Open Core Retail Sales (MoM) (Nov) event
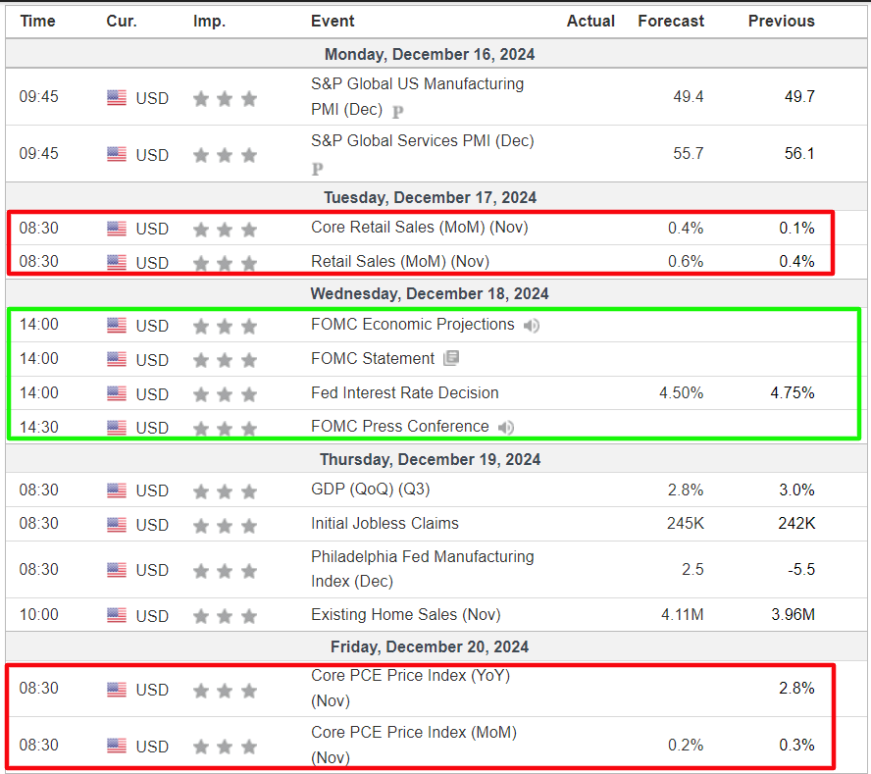 [x=420, y=228]
